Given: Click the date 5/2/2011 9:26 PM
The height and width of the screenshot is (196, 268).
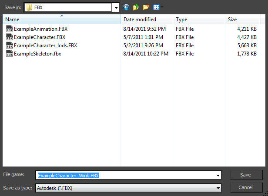Looking at the screenshot, I should [x=143, y=46].
